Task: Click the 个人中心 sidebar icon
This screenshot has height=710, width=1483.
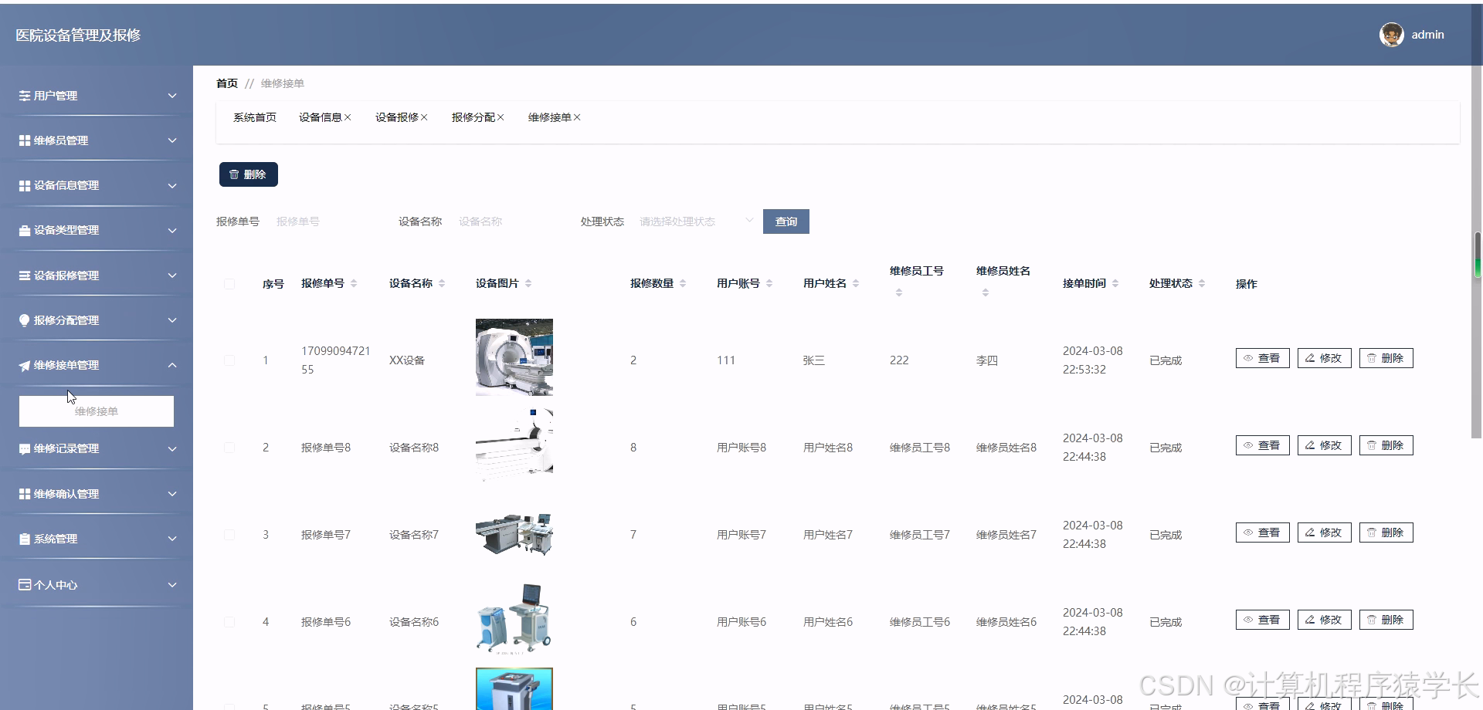Action: coord(23,584)
